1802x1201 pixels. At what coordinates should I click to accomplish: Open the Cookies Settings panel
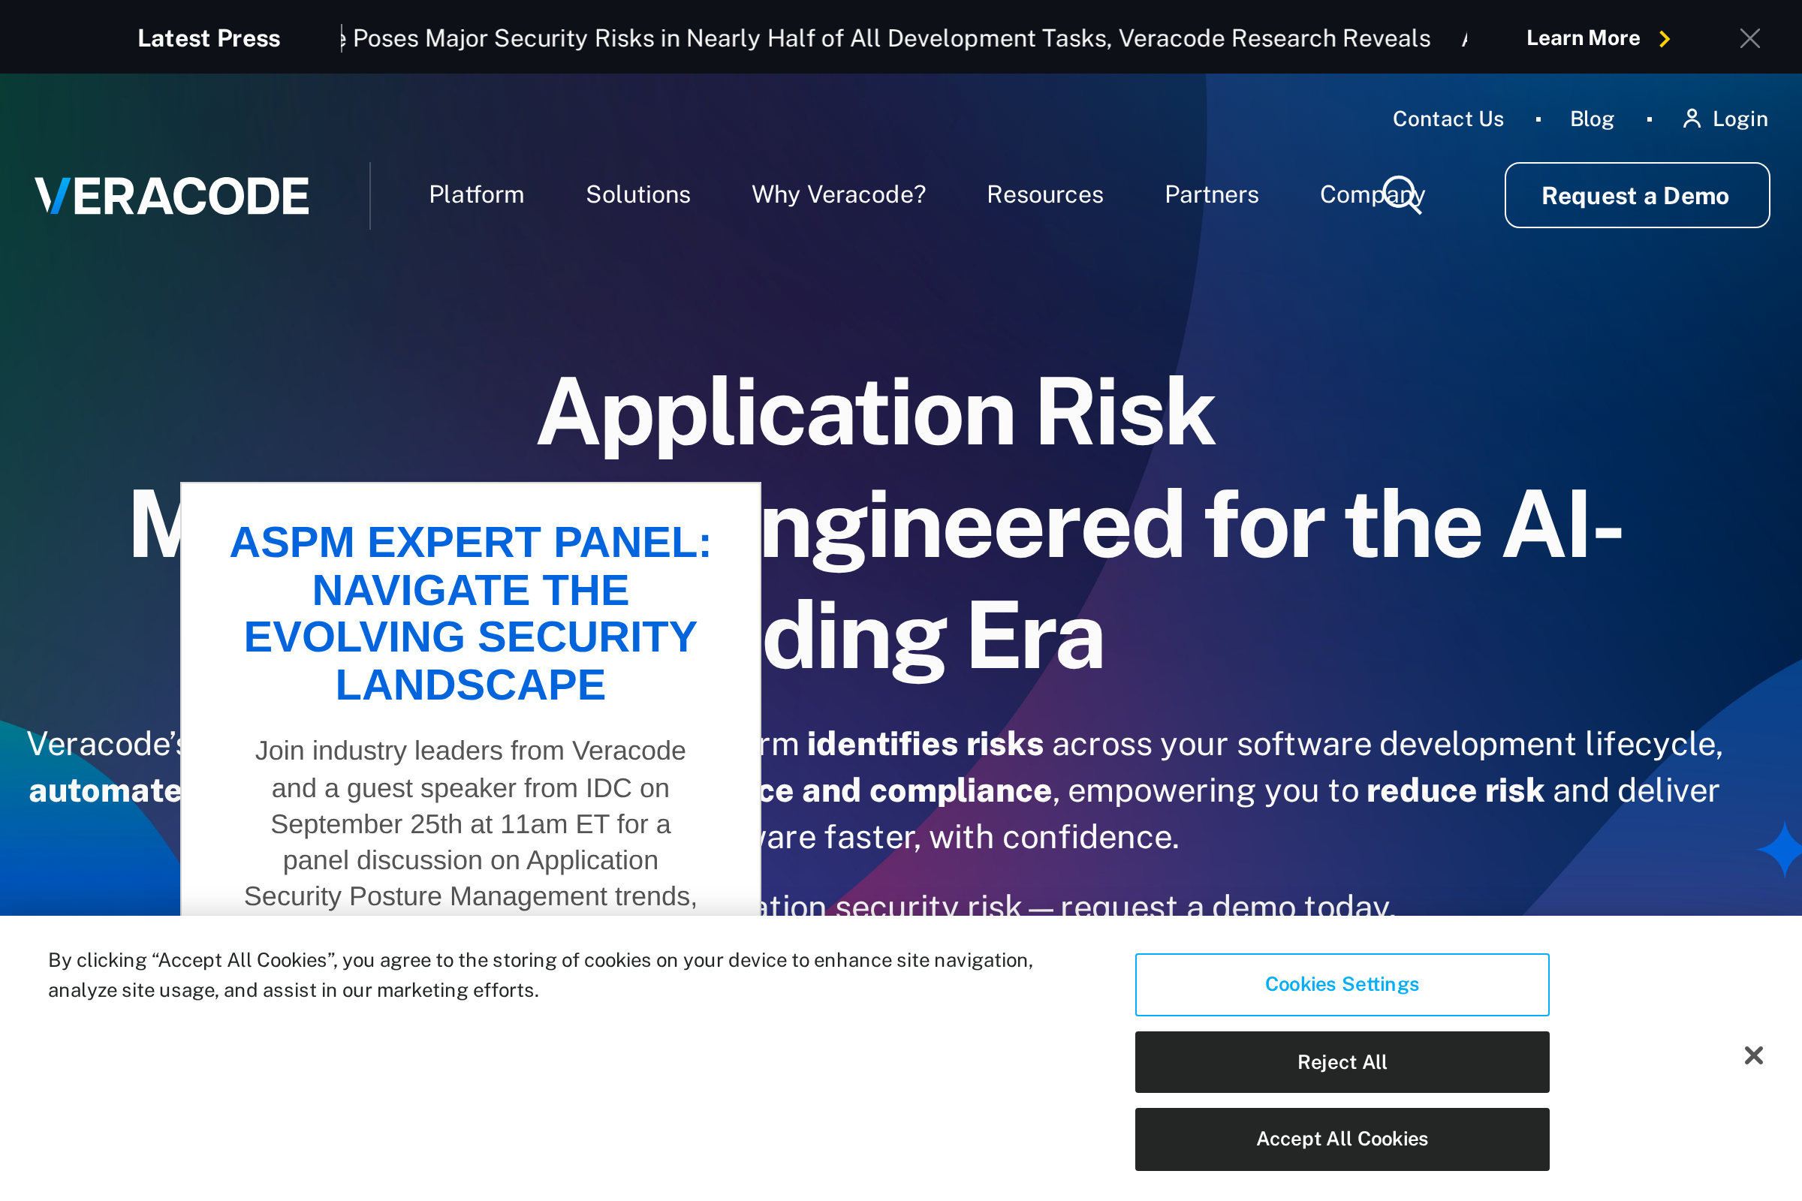click(x=1342, y=984)
